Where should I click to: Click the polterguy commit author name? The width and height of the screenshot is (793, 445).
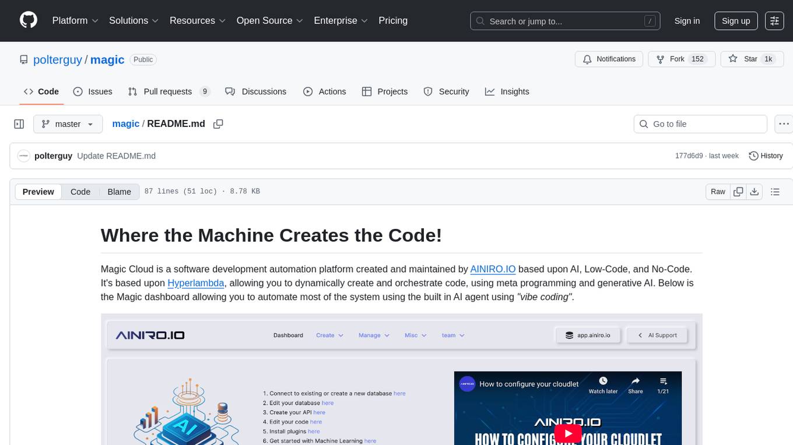click(x=54, y=156)
